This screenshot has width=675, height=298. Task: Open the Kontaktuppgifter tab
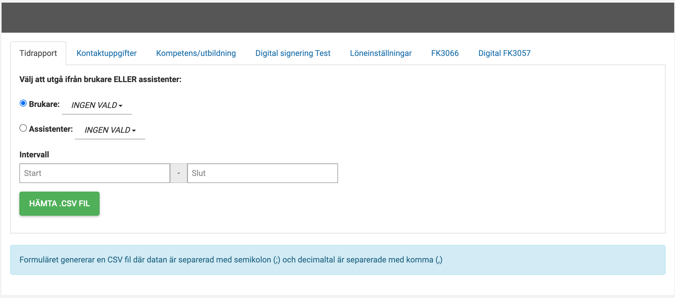(x=106, y=53)
